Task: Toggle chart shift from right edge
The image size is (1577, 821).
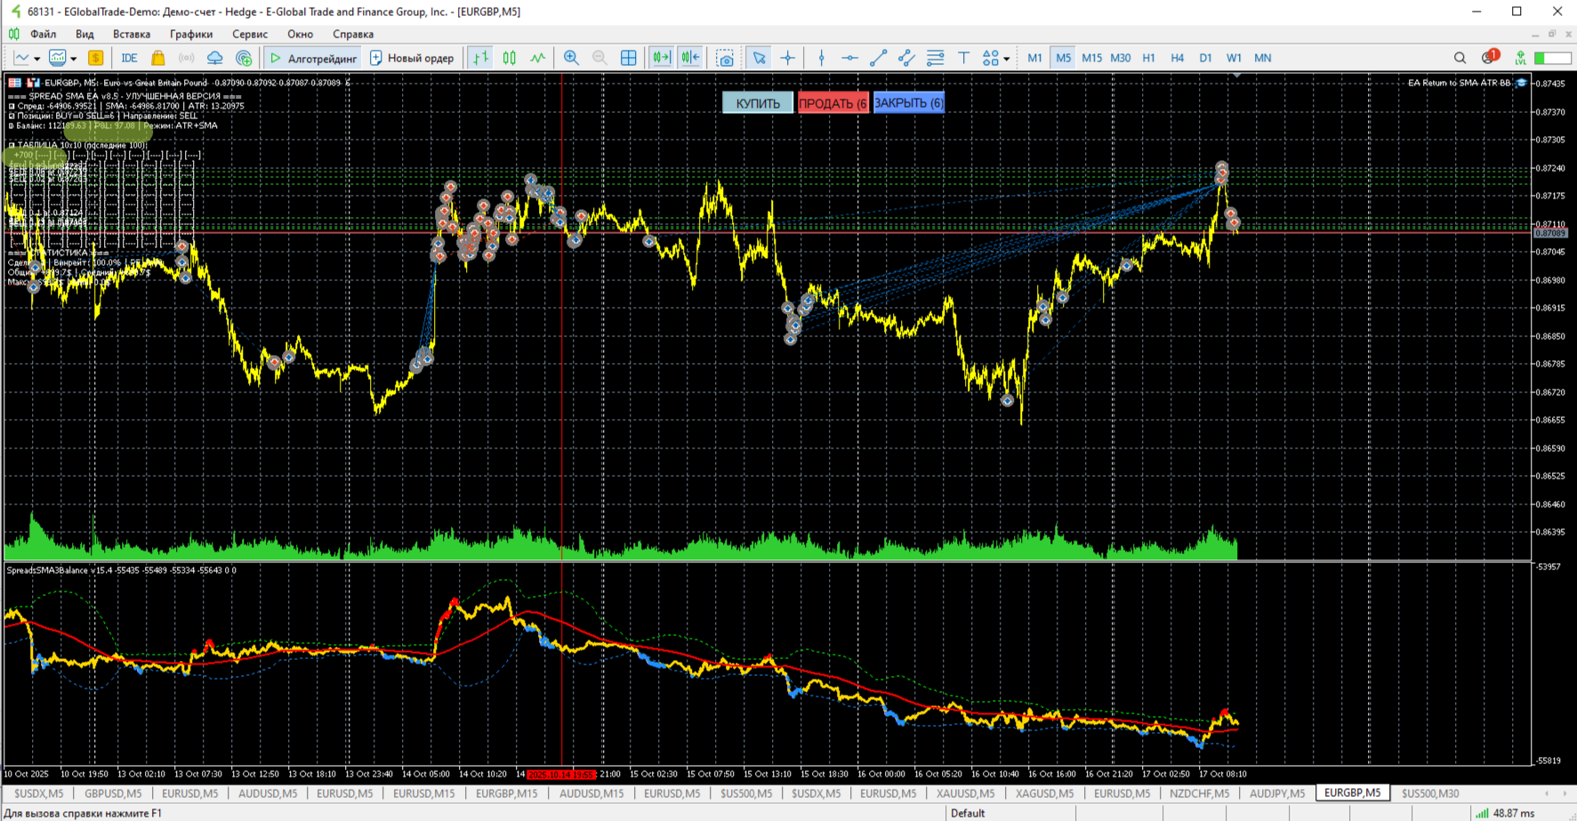Action: click(690, 58)
